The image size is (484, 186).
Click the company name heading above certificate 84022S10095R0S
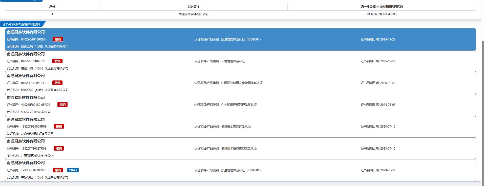[x=26, y=76]
